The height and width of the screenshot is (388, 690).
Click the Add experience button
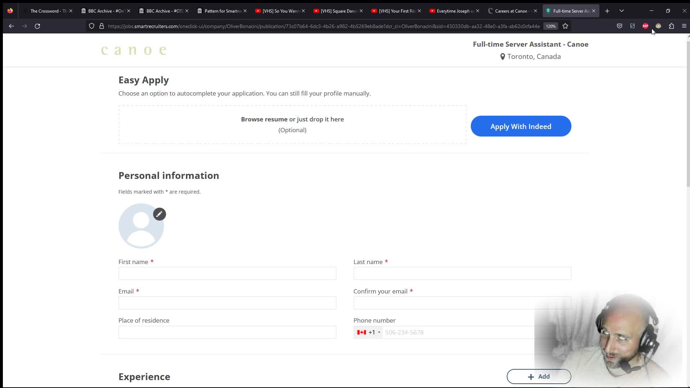pos(539,377)
